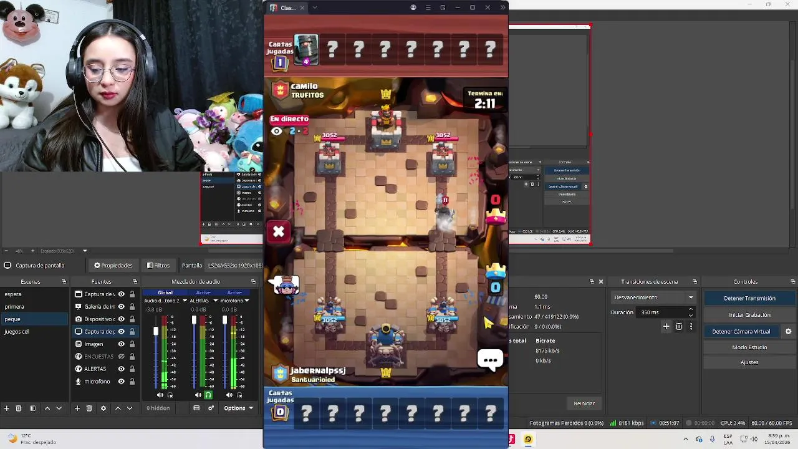This screenshot has width=798, height=449.
Task: Remove the selected source with trash icon
Action: point(89,408)
